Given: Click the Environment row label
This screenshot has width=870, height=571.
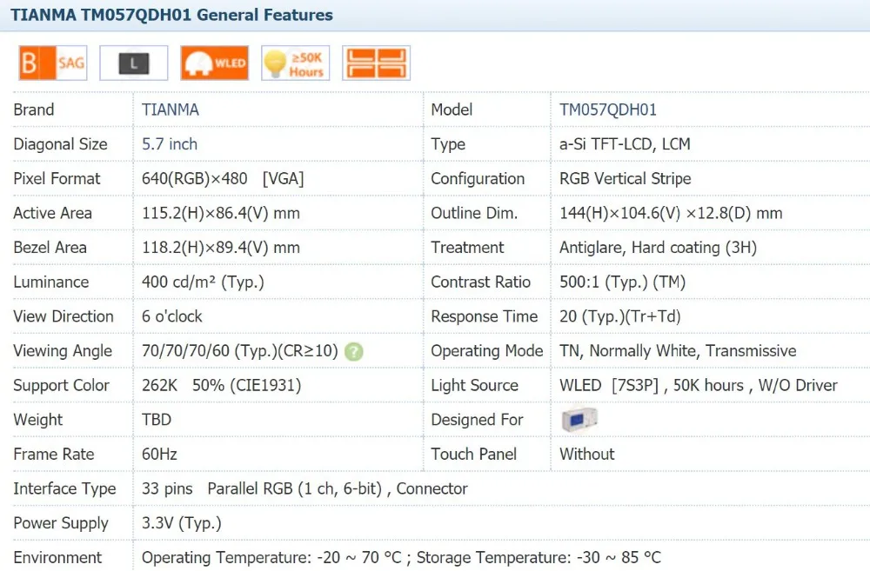Looking at the screenshot, I should (57, 557).
